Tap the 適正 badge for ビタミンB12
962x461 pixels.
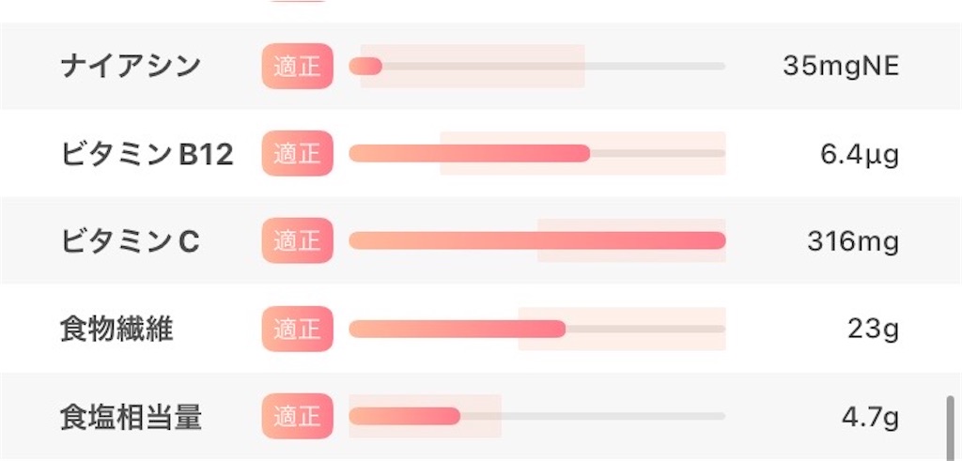coord(298,153)
